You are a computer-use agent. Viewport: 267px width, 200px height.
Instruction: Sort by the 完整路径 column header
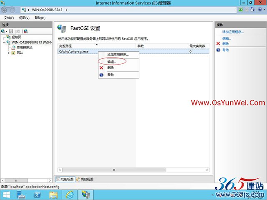click(x=97, y=46)
